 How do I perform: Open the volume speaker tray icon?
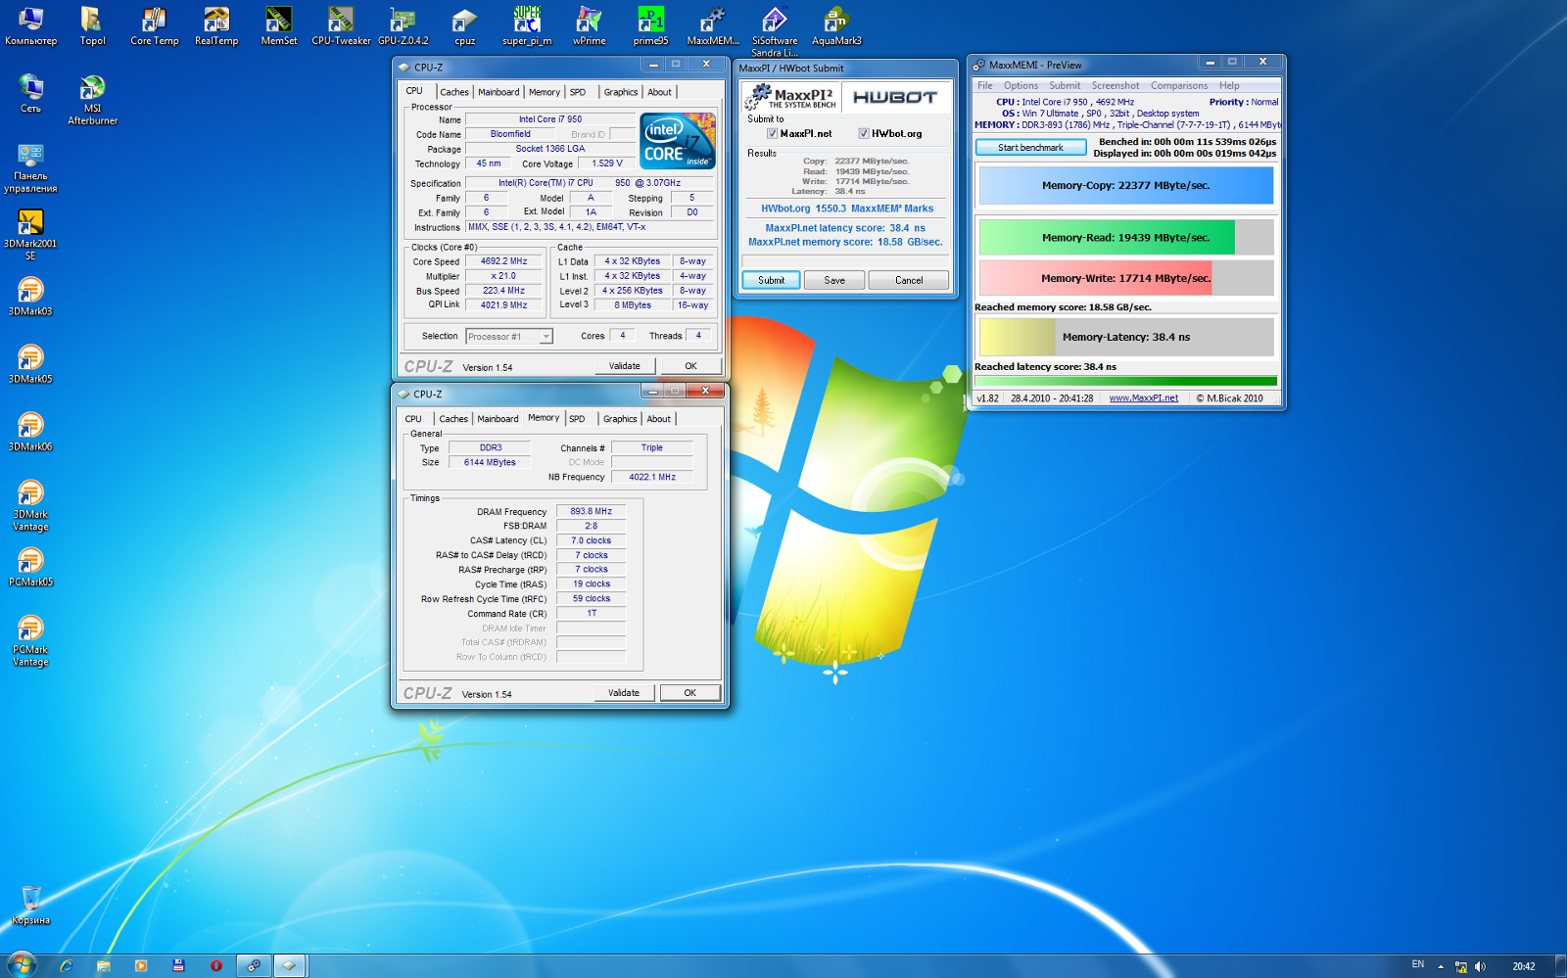tap(1480, 966)
